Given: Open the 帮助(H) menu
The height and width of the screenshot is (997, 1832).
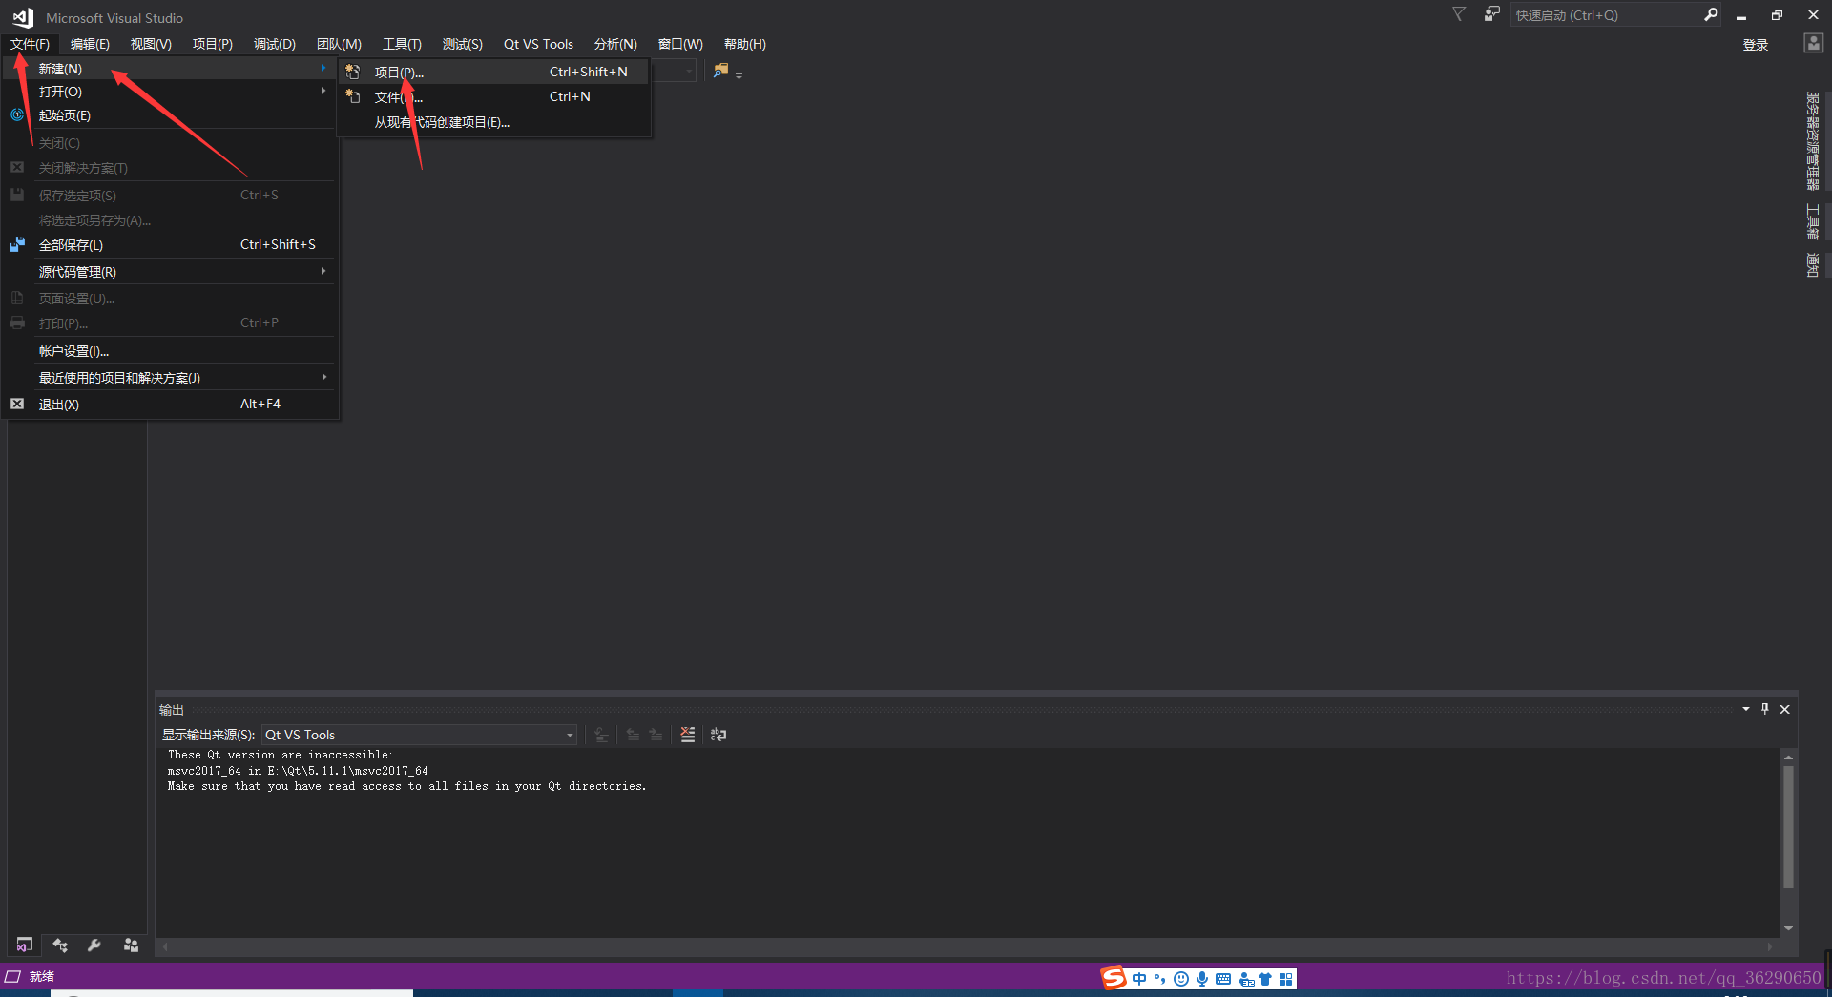Looking at the screenshot, I should [745, 44].
